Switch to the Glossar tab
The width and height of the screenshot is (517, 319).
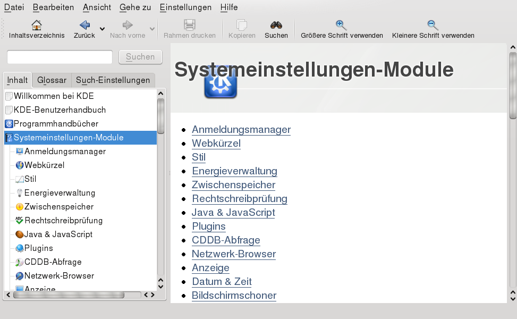tap(51, 80)
